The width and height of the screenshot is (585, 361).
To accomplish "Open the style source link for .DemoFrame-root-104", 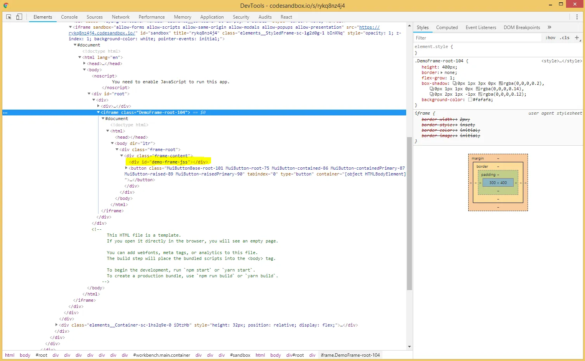I will (x=561, y=61).
